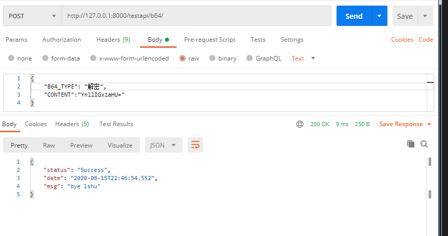Image resolution: width=448 pixels, height=236 pixels.
Task: Click the request URL input field
Action: pos(197,16)
